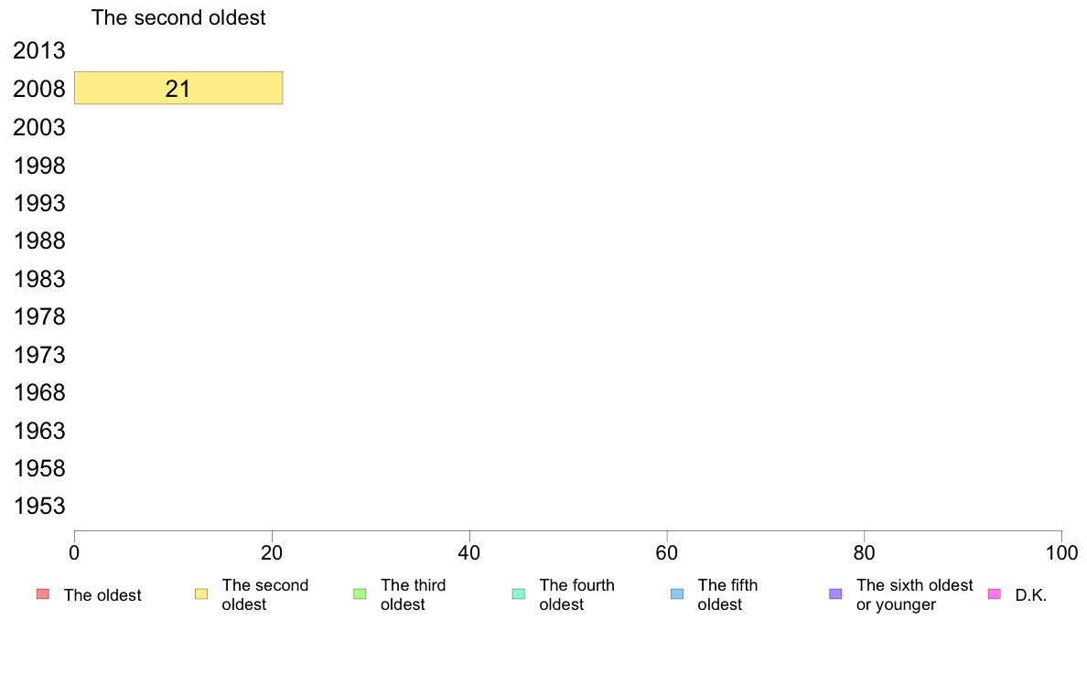Toggle the pink 'D.K.' legend swatch
Viewport: 1087px width, 673px height.
point(995,594)
